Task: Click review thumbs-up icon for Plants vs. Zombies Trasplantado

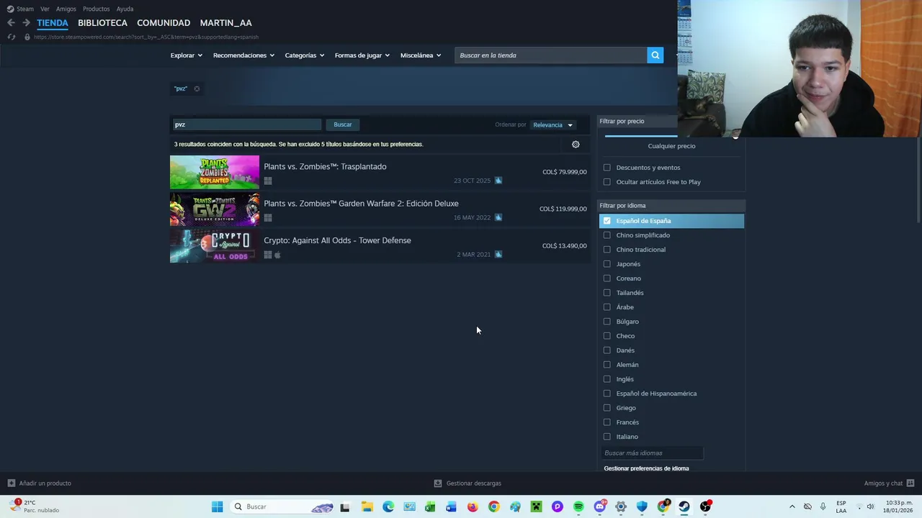Action: point(498,181)
